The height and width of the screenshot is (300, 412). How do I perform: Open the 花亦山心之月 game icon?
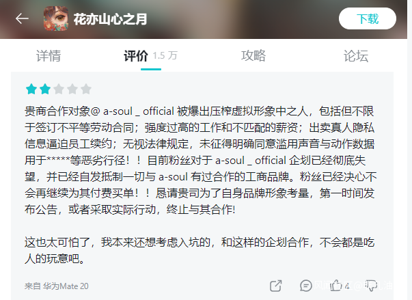point(56,18)
